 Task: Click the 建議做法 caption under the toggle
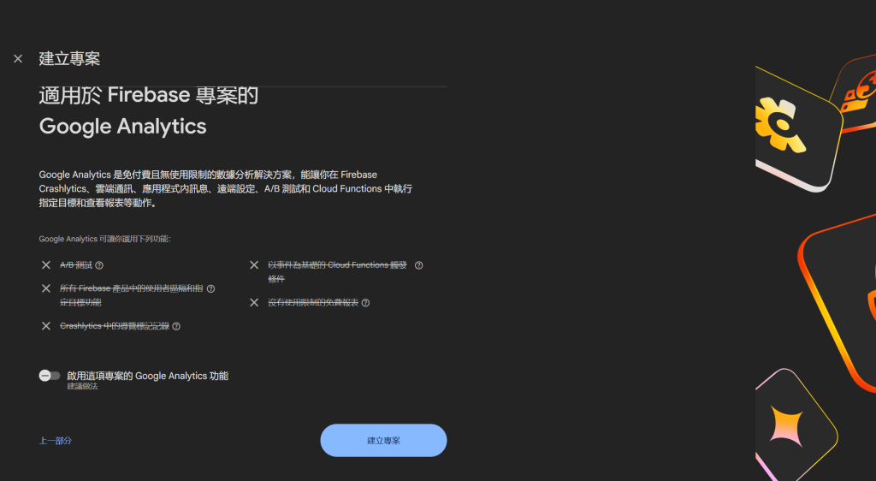tap(82, 387)
